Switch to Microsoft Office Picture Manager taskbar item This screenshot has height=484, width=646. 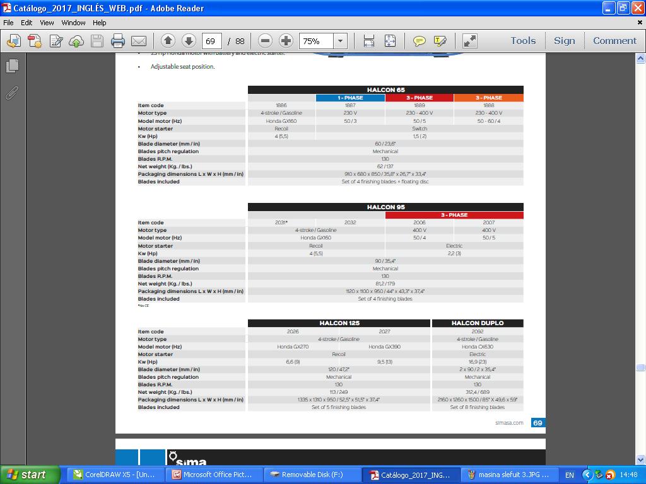click(213, 475)
